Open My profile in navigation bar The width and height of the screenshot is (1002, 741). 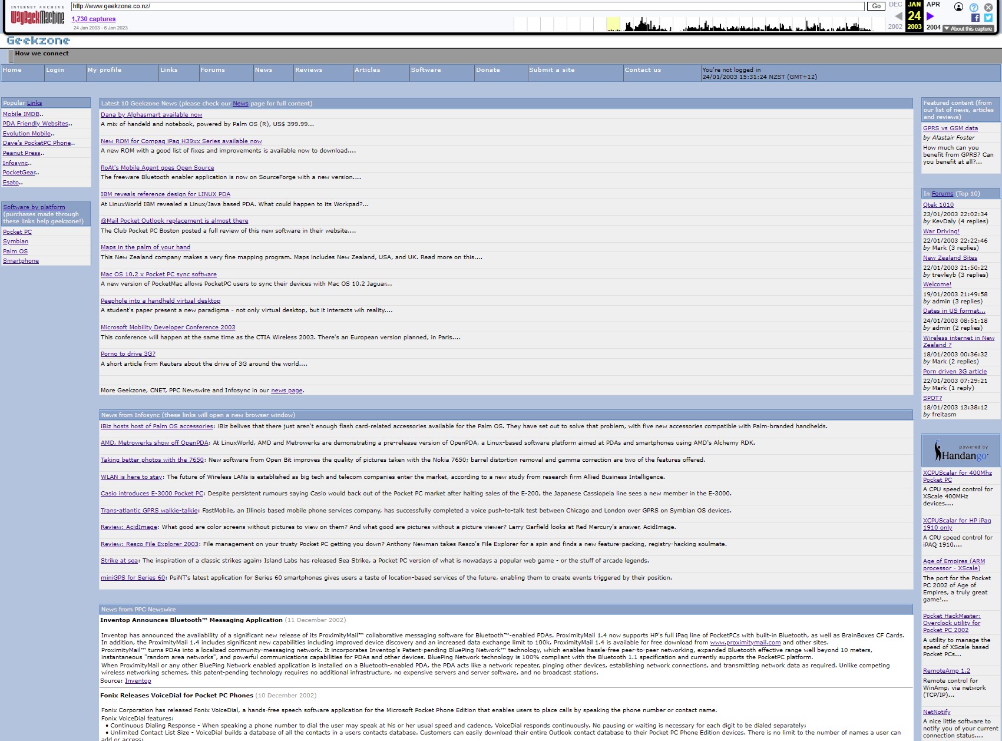click(104, 70)
